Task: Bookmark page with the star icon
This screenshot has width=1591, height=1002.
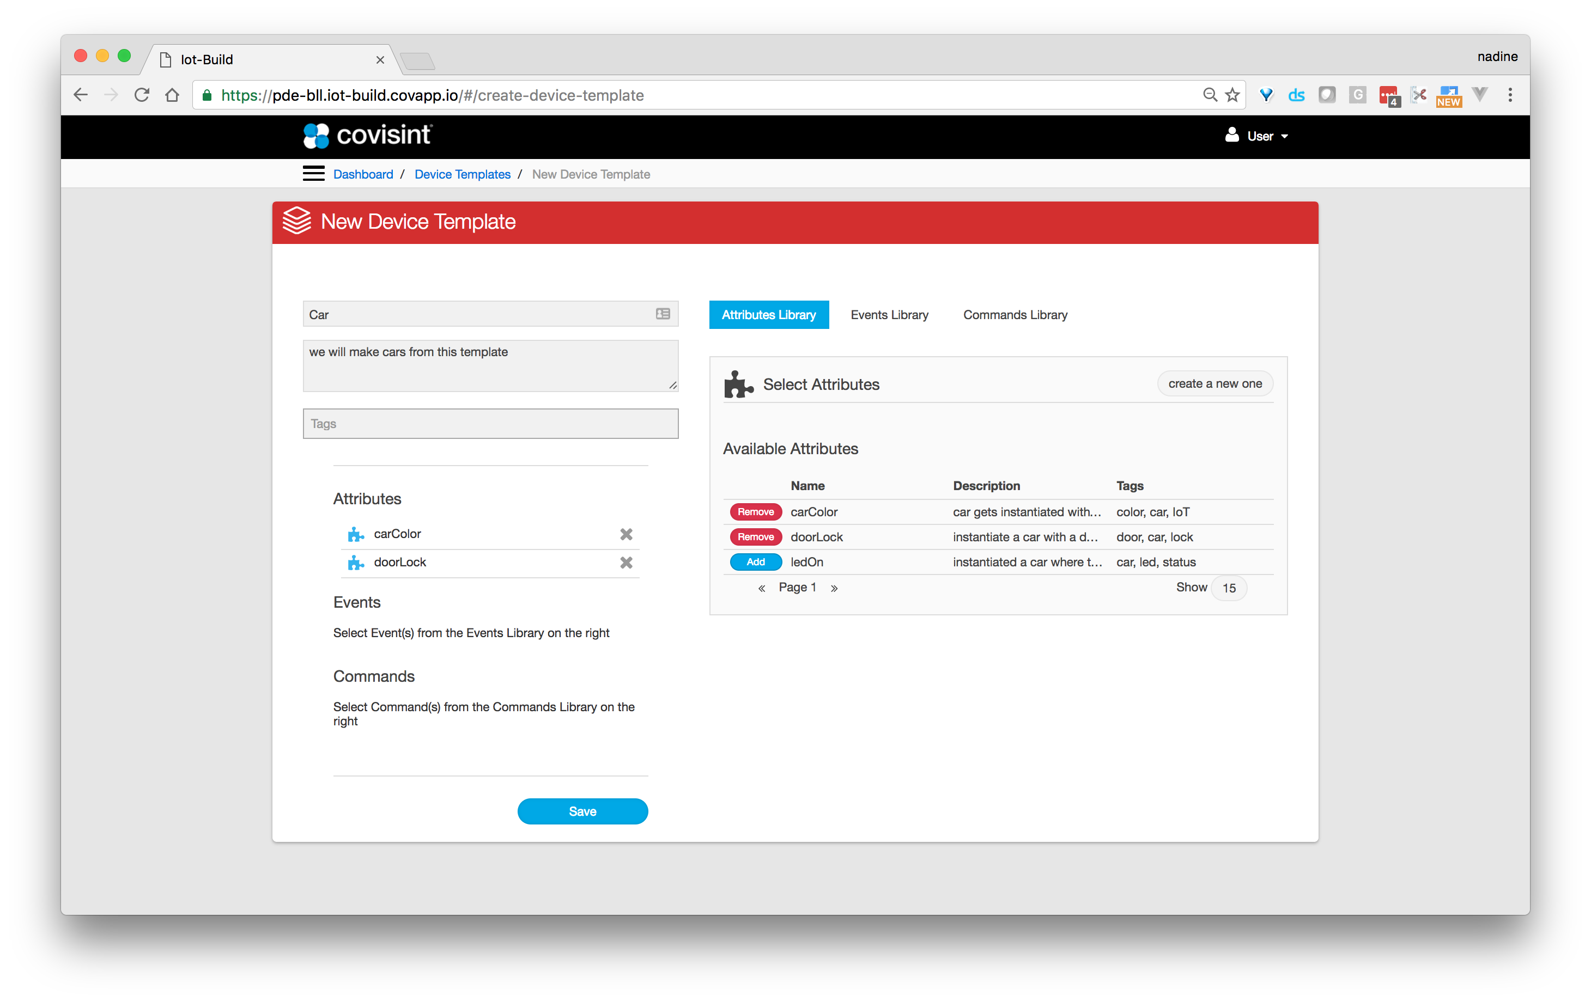Action: pyautogui.click(x=1232, y=95)
